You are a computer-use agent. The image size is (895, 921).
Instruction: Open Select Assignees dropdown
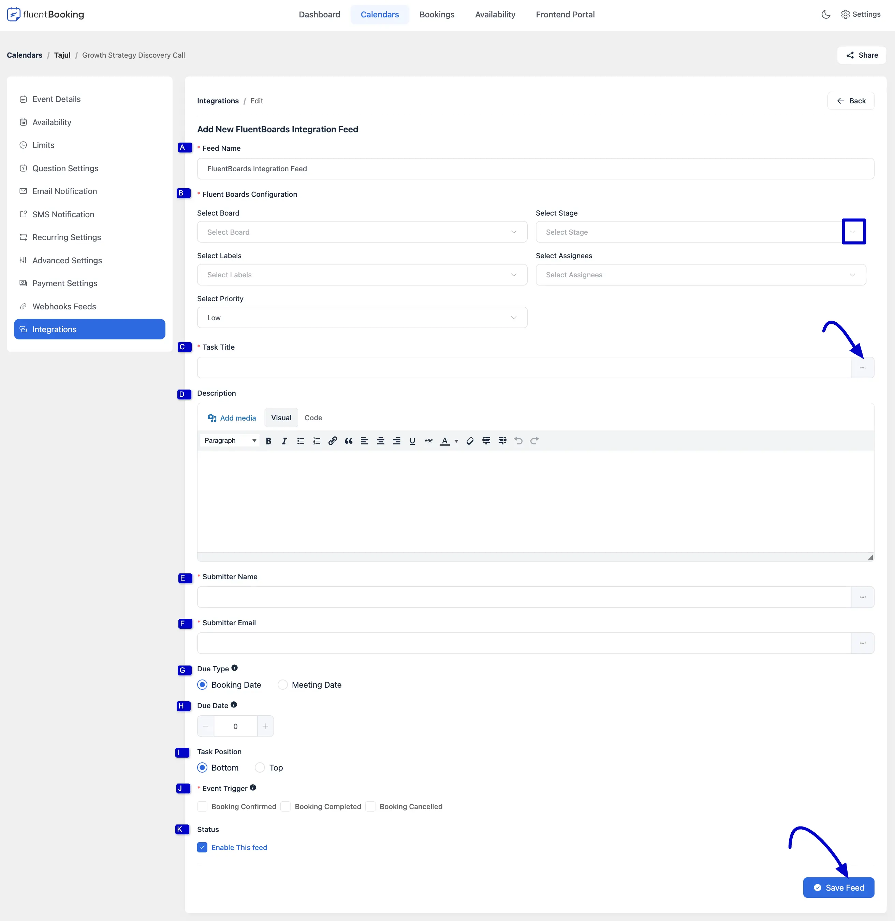tap(700, 275)
